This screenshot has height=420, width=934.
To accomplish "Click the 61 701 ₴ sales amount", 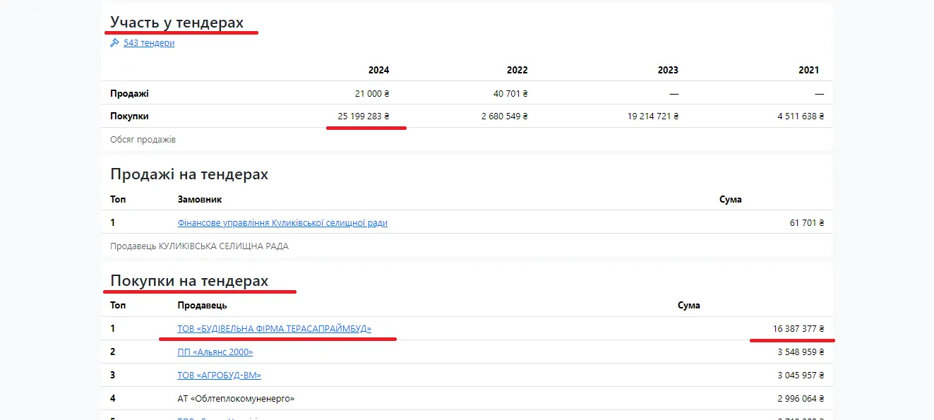I will coord(806,223).
